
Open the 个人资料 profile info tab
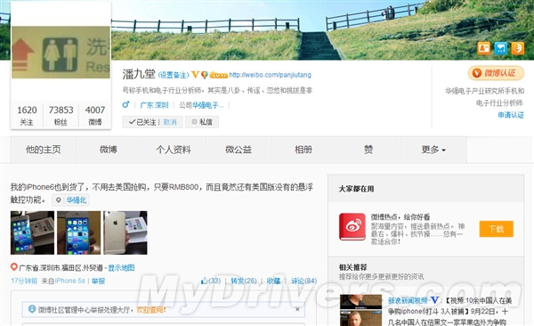pyautogui.click(x=174, y=150)
